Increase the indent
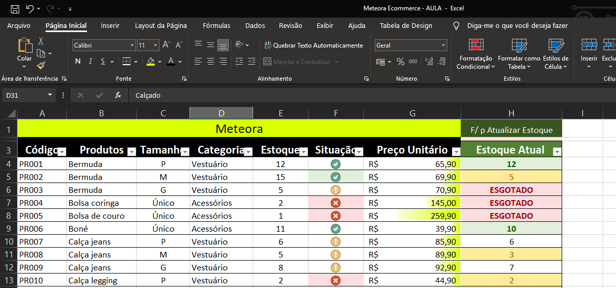The height and width of the screenshot is (288, 616). (x=251, y=62)
